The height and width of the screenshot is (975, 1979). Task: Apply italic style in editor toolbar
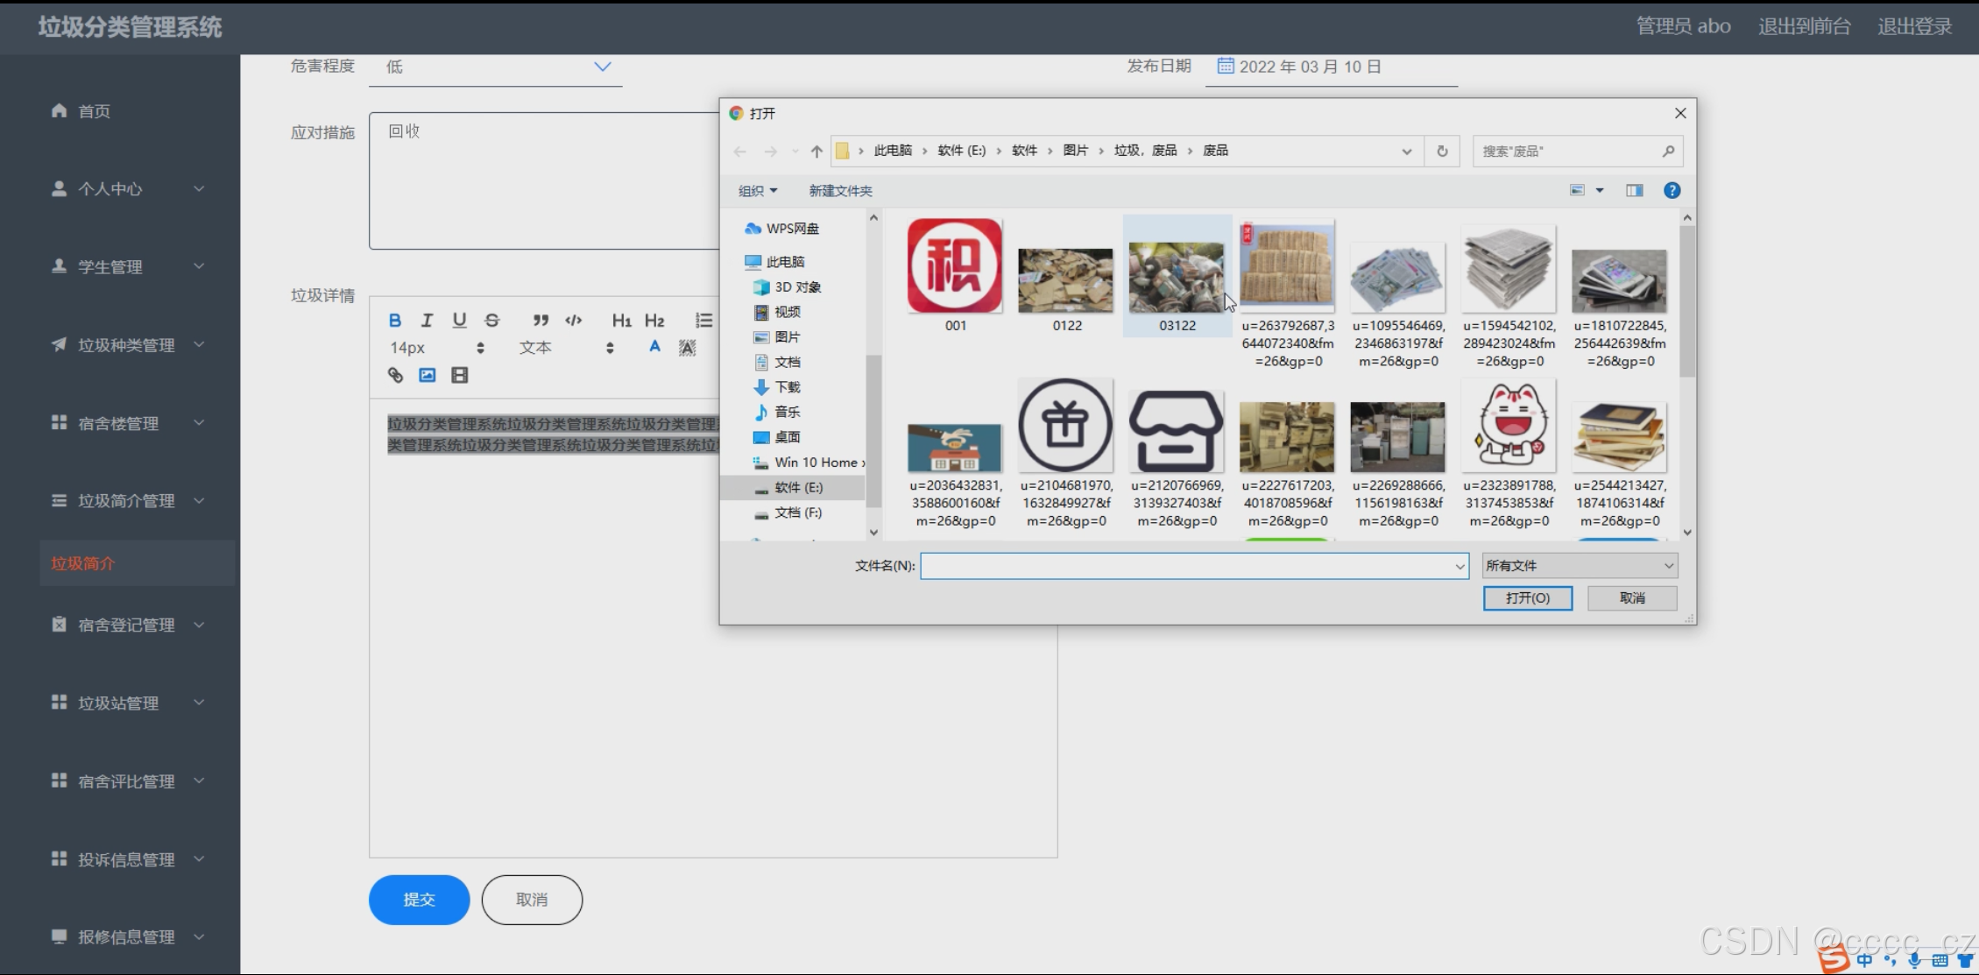tap(427, 321)
